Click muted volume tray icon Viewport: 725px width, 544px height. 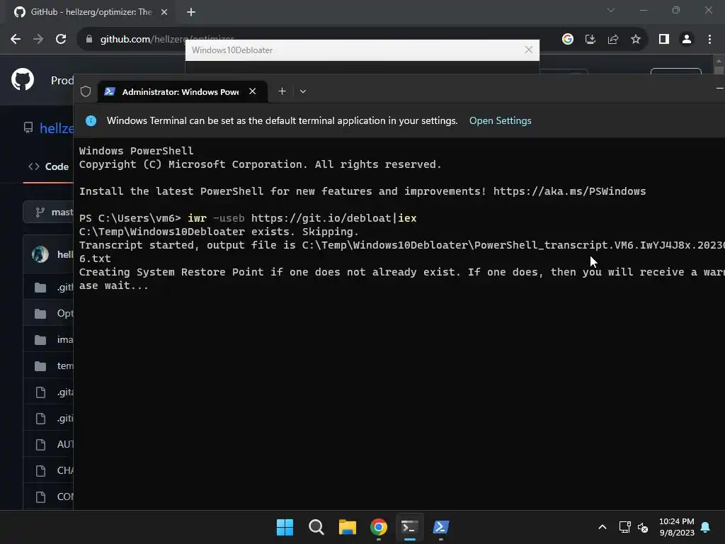point(643,527)
